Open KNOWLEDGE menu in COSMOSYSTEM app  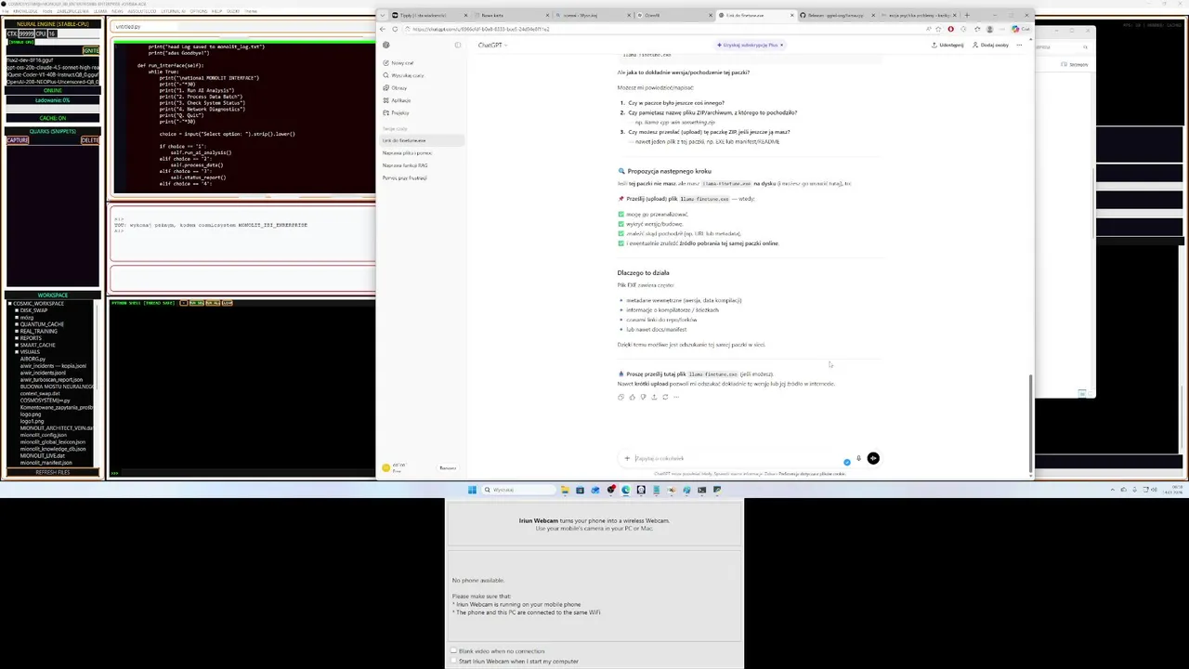(25, 11)
